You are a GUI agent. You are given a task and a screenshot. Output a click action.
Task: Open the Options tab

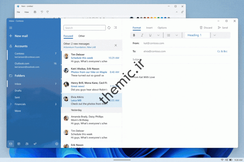[x=162, y=28]
